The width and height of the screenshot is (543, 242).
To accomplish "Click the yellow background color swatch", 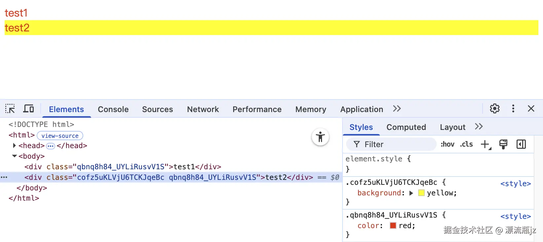I will tap(421, 193).
